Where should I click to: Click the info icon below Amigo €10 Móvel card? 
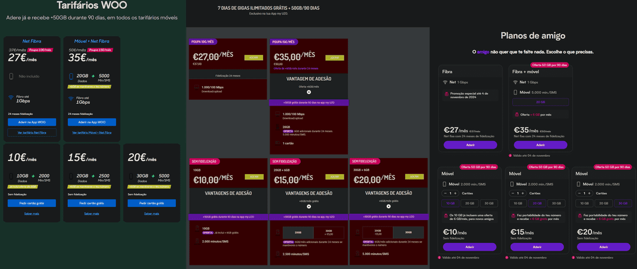tap(439, 257)
